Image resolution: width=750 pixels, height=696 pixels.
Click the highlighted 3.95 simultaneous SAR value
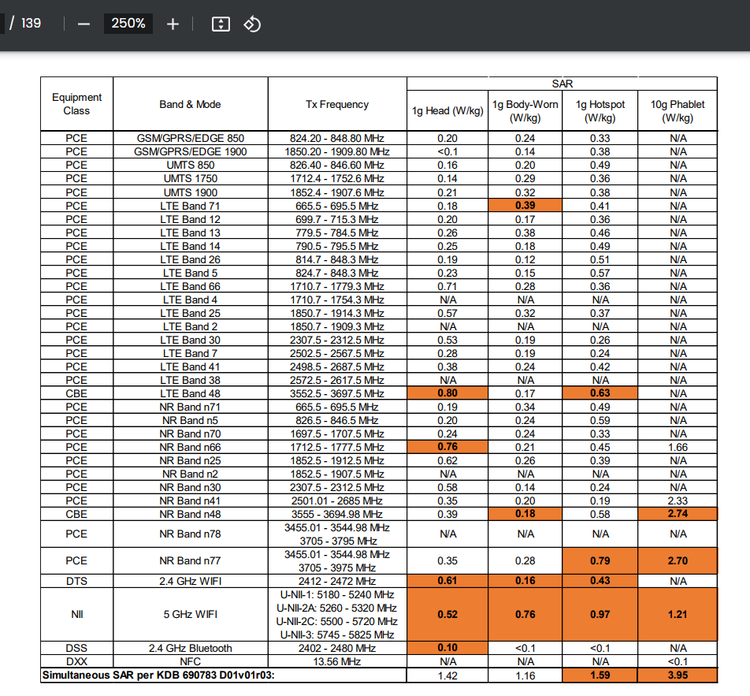678,676
